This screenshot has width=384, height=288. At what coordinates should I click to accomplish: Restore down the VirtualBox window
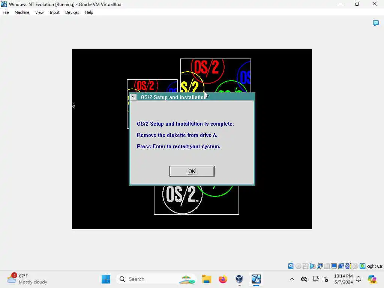point(357,4)
